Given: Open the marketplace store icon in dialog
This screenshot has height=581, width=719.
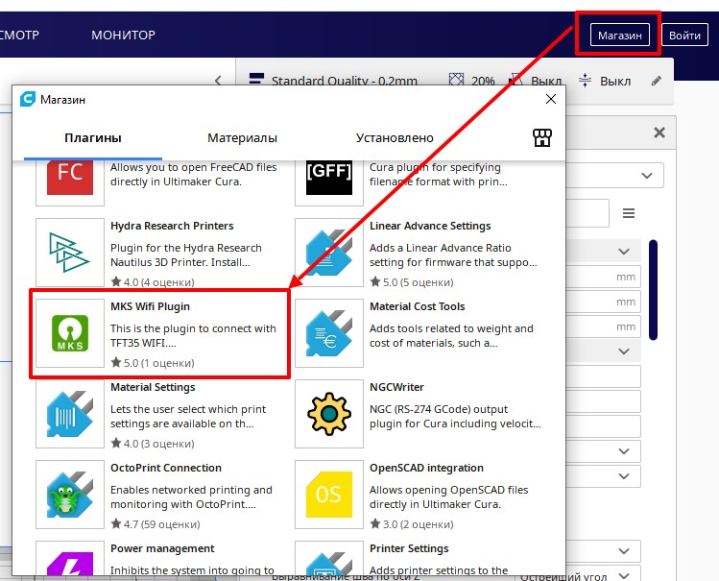Looking at the screenshot, I should coord(542,138).
